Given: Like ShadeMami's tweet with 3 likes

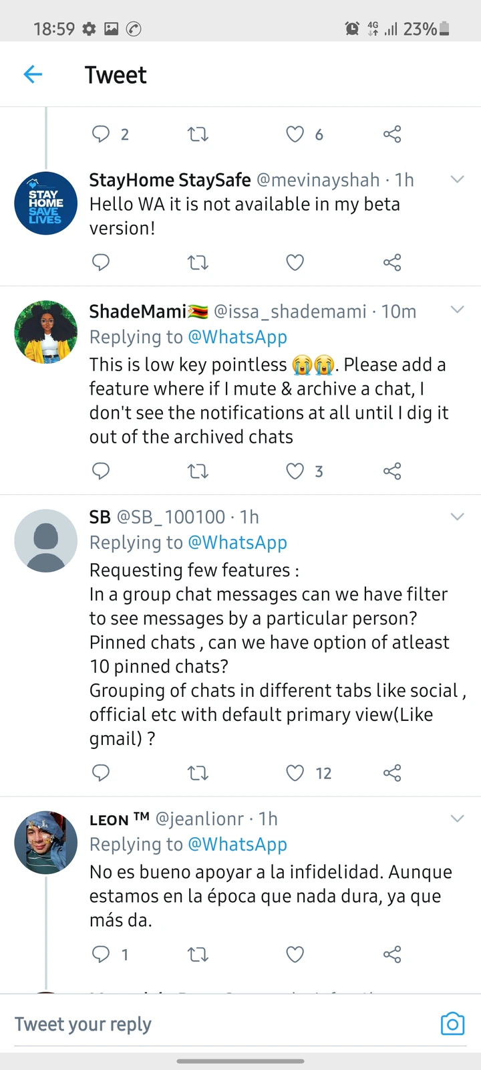Looking at the screenshot, I should 295,471.
